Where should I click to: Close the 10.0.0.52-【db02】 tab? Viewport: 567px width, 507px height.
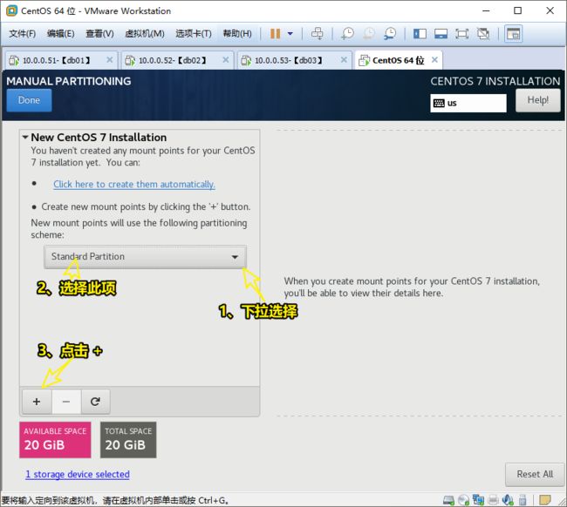(x=225, y=60)
